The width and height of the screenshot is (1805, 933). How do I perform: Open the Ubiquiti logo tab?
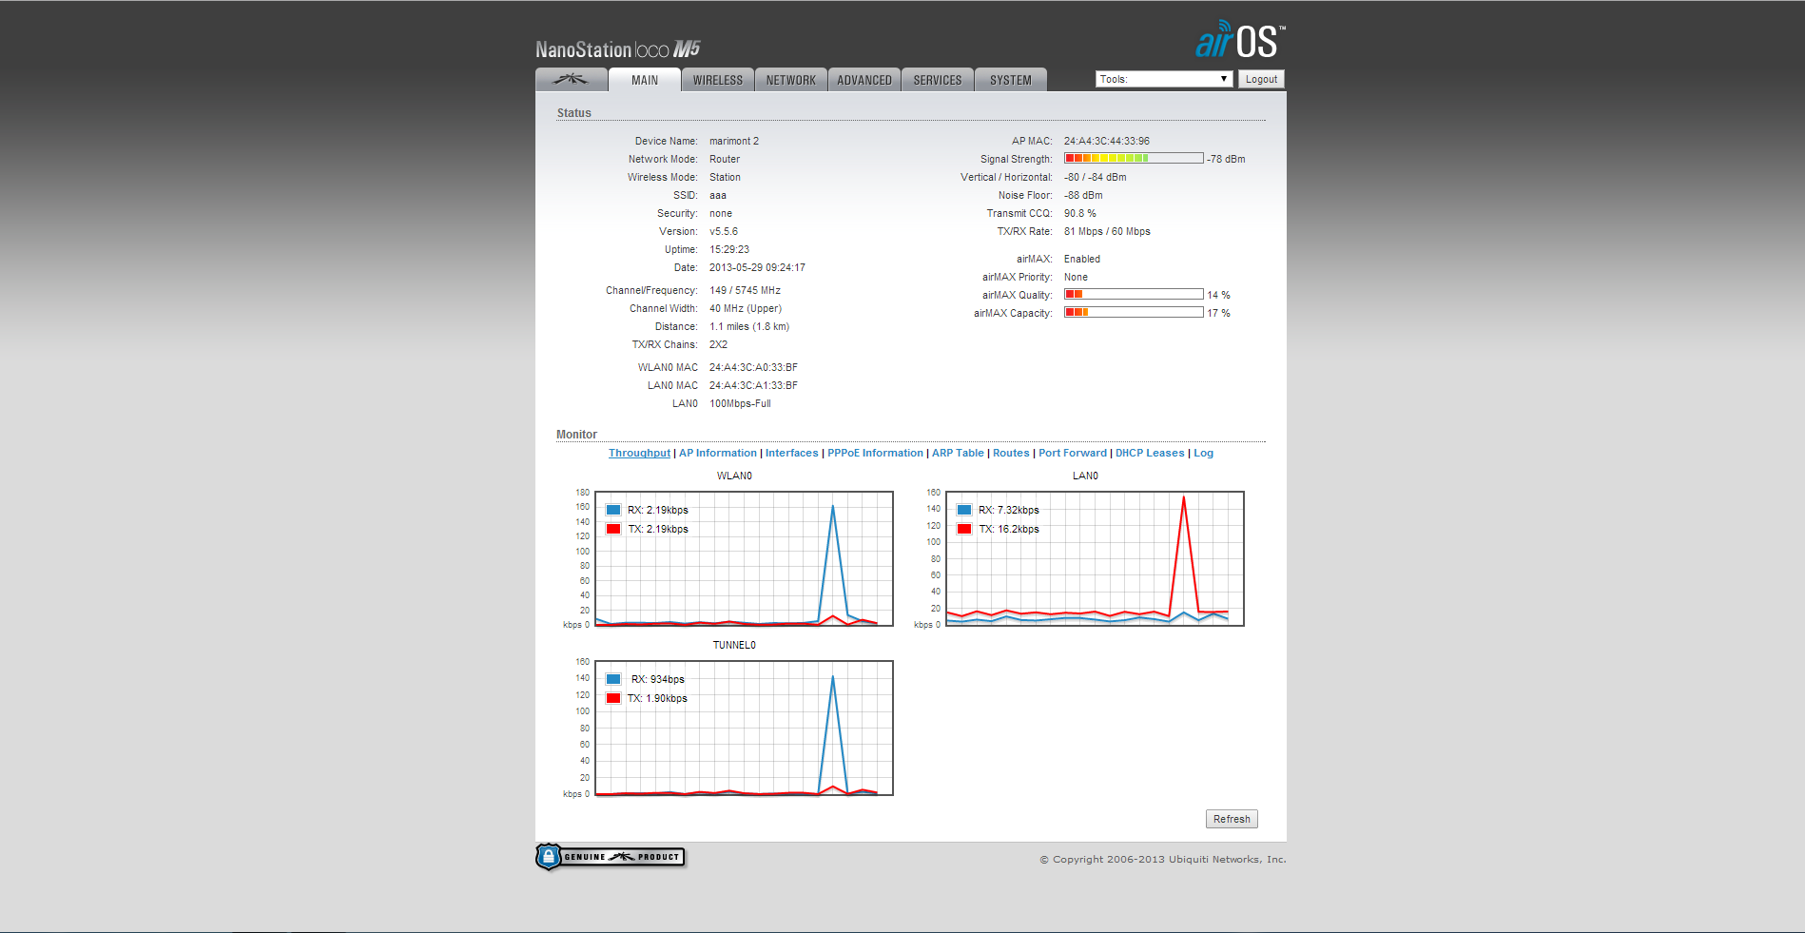click(571, 80)
